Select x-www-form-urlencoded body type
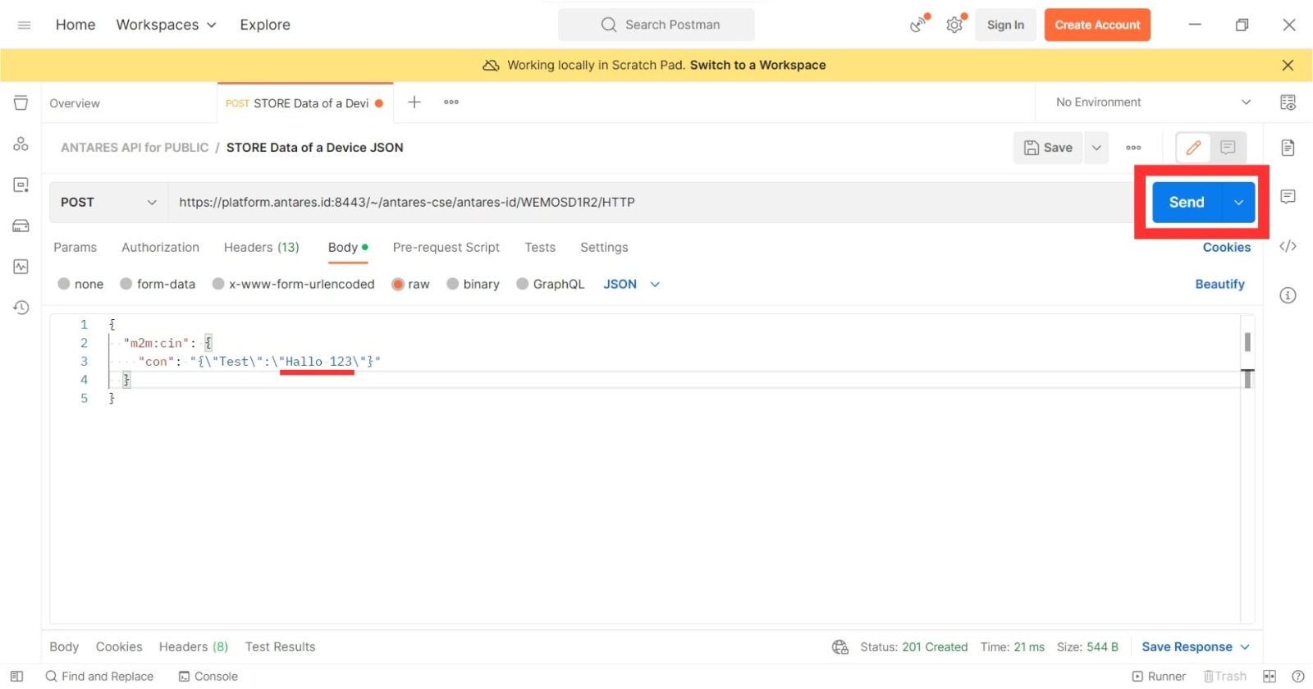Image resolution: width=1313 pixels, height=689 pixels. (293, 284)
